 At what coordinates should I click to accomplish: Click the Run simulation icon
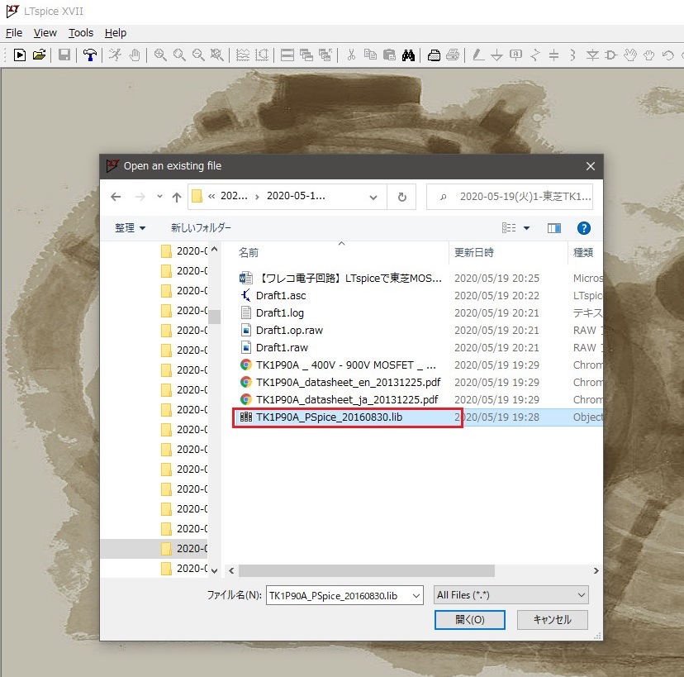115,55
